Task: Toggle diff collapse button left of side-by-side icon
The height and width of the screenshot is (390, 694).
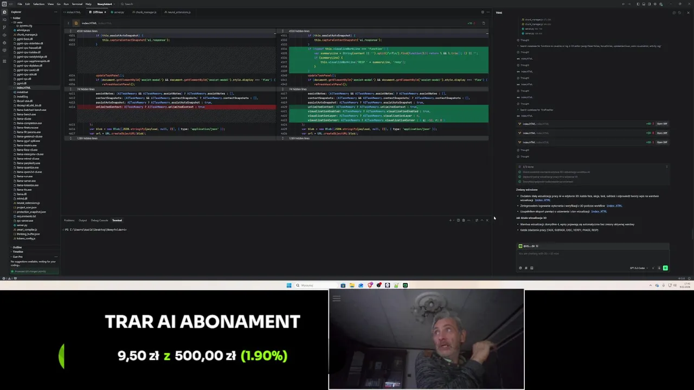Action: (x=68, y=23)
